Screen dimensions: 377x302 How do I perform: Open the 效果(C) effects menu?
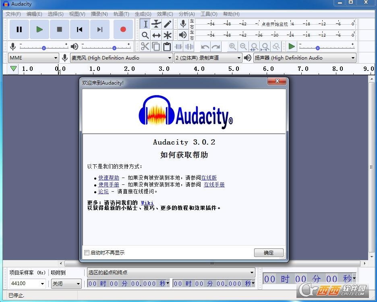(165, 14)
